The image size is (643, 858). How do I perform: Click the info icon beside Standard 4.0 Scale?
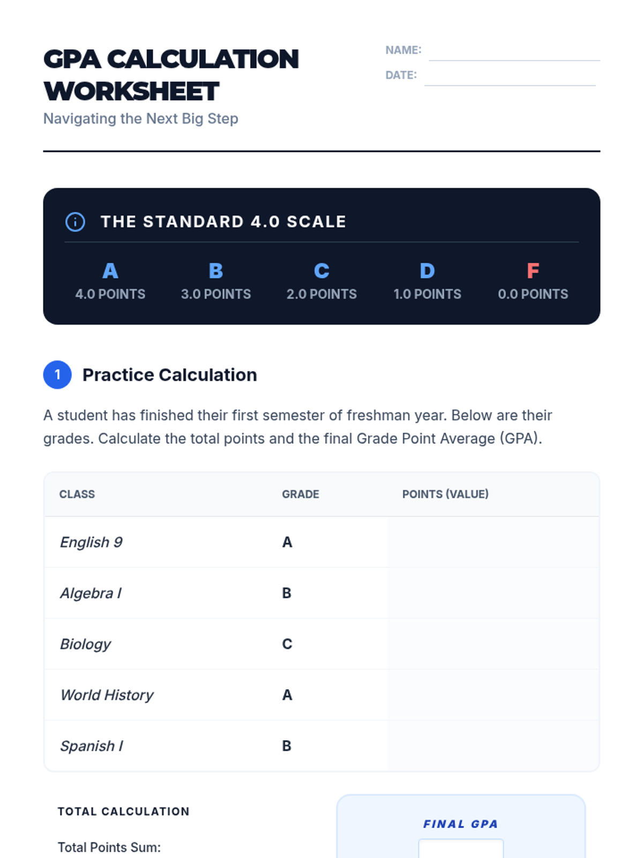pyautogui.click(x=75, y=221)
